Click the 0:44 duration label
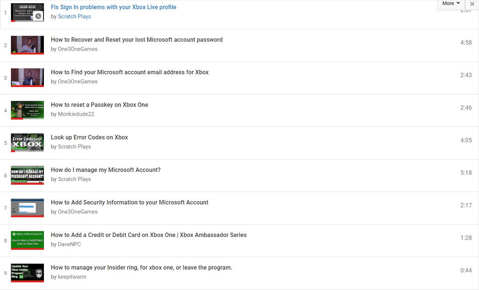The width and height of the screenshot is (479, 290). pyautogui.click(x=466, y=270)
